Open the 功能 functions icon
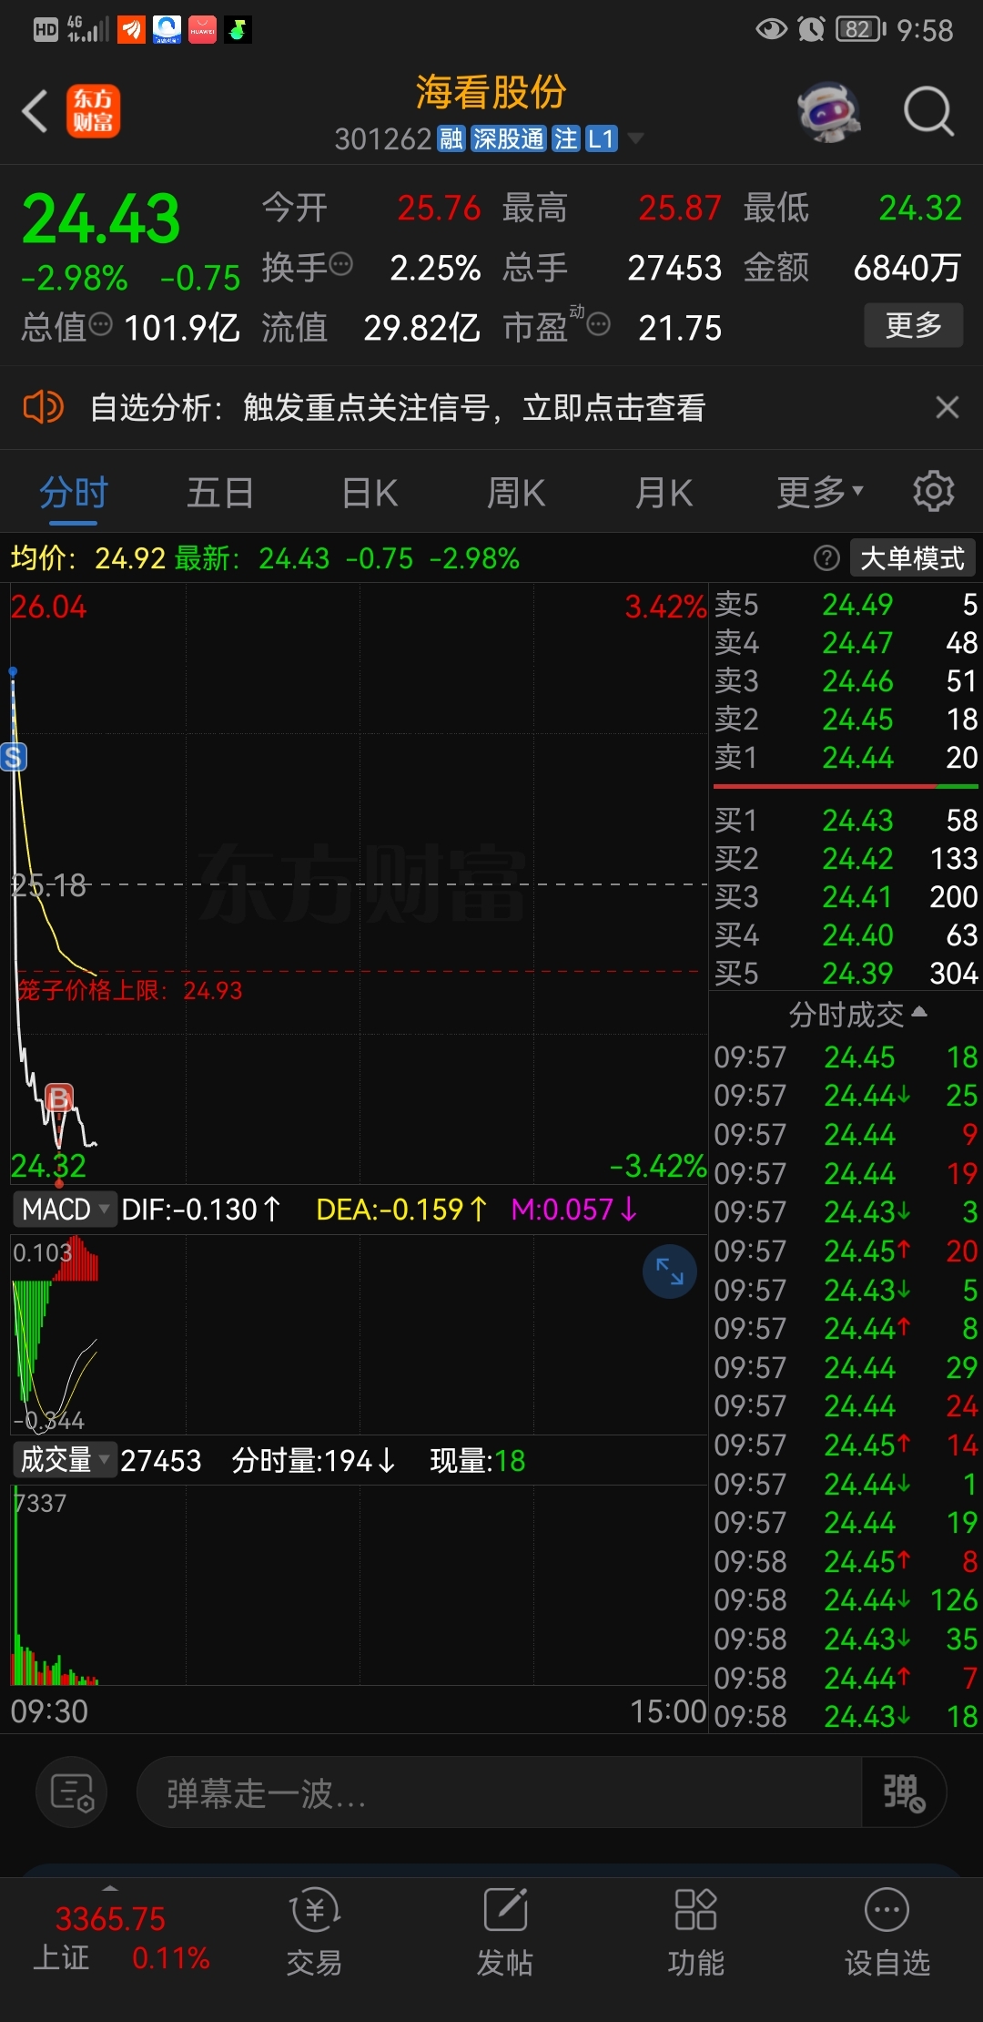The width and height of the screenshot is (983, 2022). [x=696, y=1931]
